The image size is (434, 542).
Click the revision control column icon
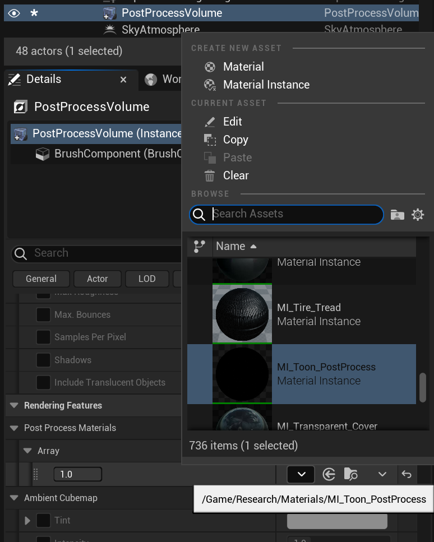click(200, 247)
